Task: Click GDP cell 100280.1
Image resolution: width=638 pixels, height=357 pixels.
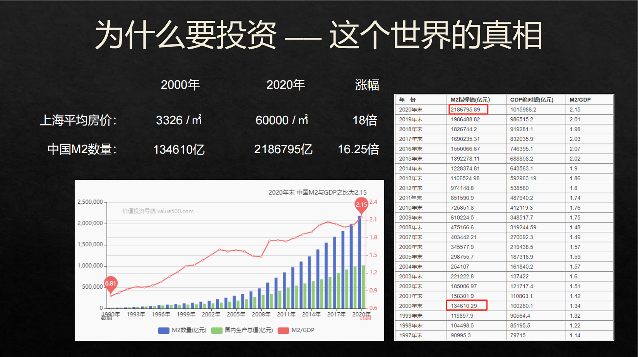Action: coord(522,306)
